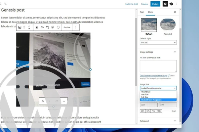Set image dimensions to 25%
The width and height of the screenshot is (199, 132).
[143, 111]
